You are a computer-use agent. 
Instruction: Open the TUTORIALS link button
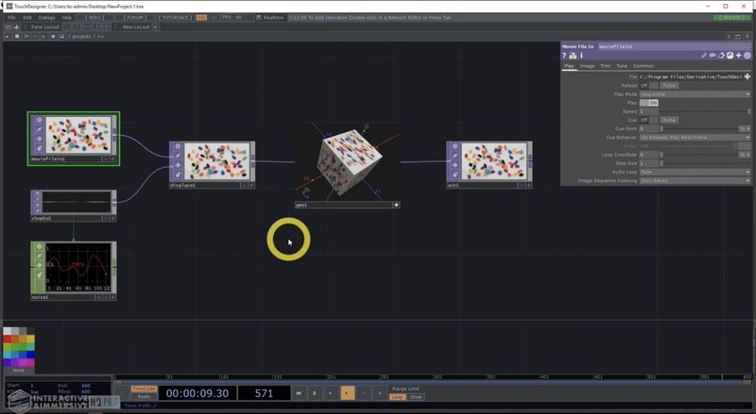point(175,18)
